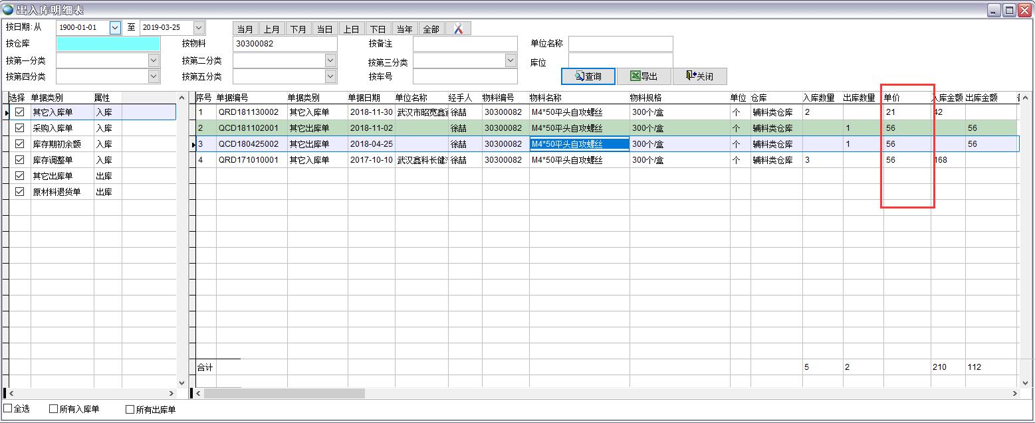The height and width of the screenshot is (423, 1035).
Task: Toggle the 采购入库单 checkbox
Action: pyautogui.click(x=20, y=128)
